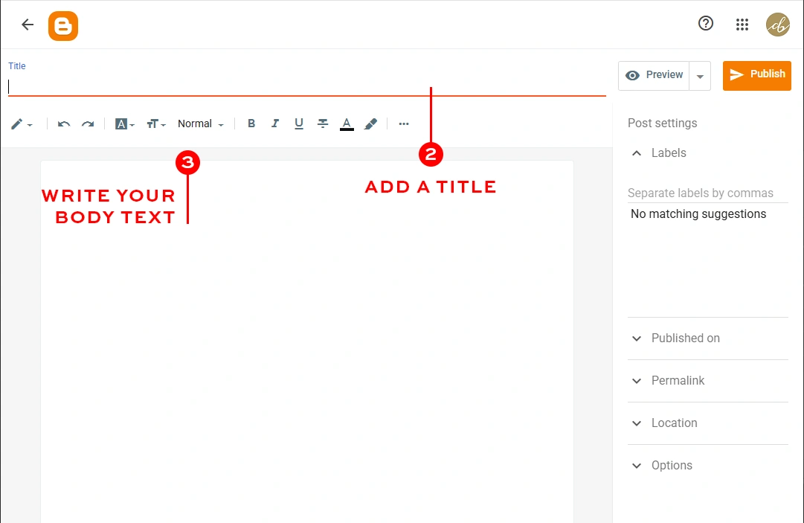The height and width of the screenshot is (523, 804).
Task: Open the Normal paragraph style dropdown
Action: point(201,123)
